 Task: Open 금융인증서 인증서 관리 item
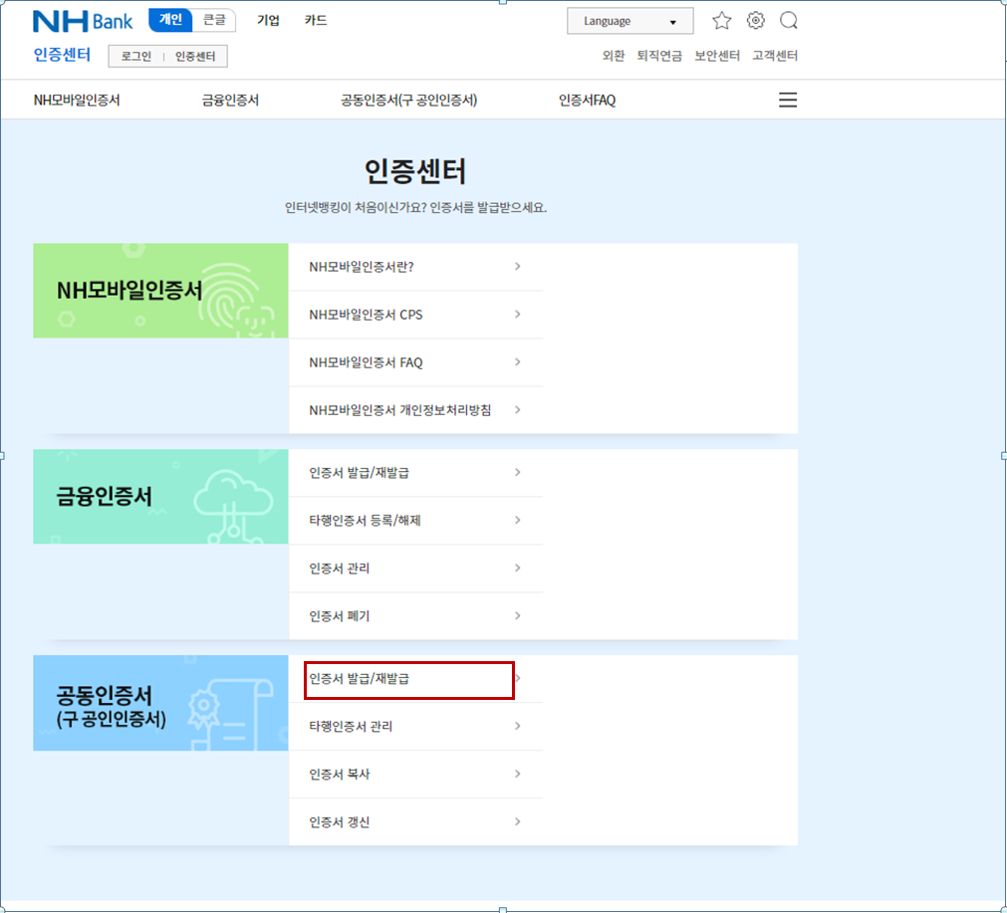(x=415, y=569)
